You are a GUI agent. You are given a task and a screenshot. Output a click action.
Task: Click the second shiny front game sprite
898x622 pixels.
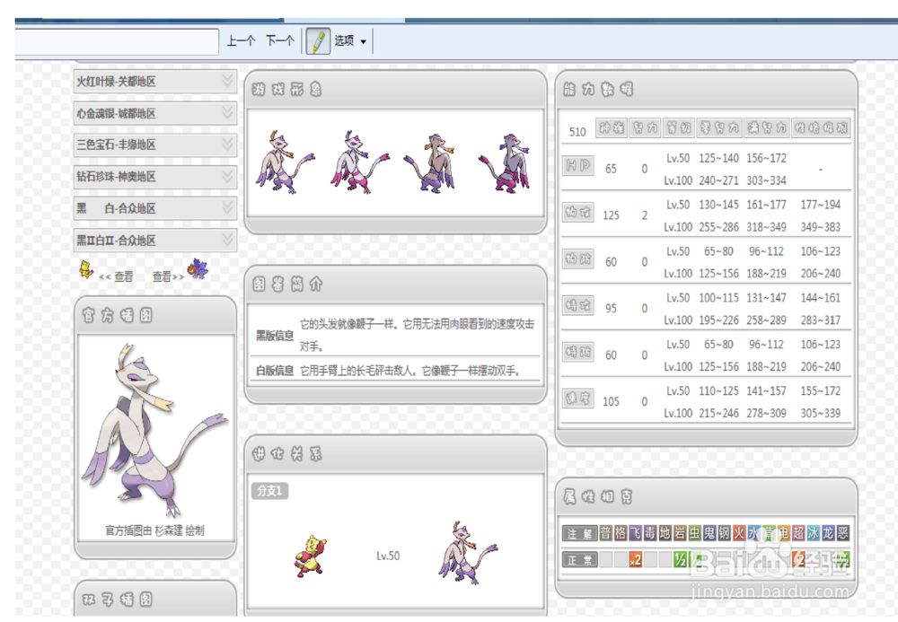359,162
